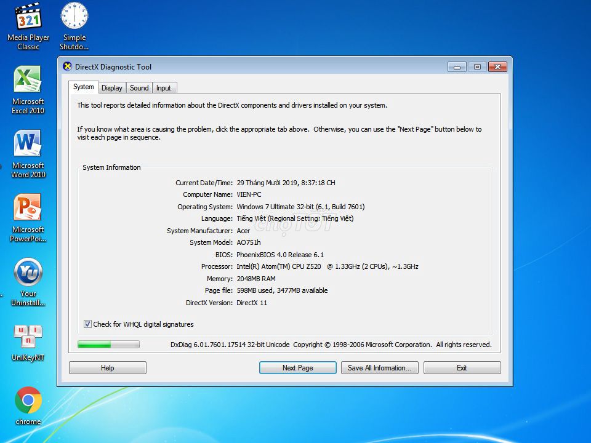Click the Windows 7 Ultimate 32-bit value
Viewport: 591px width, 443px height.
point(300,207)
